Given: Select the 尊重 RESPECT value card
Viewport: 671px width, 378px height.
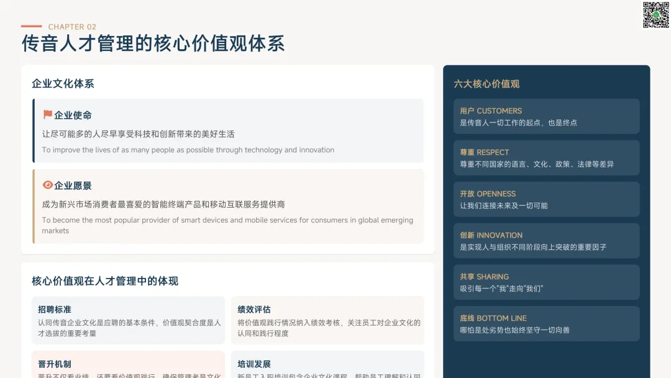Looking at the screenshot, I should pos(547,158).
